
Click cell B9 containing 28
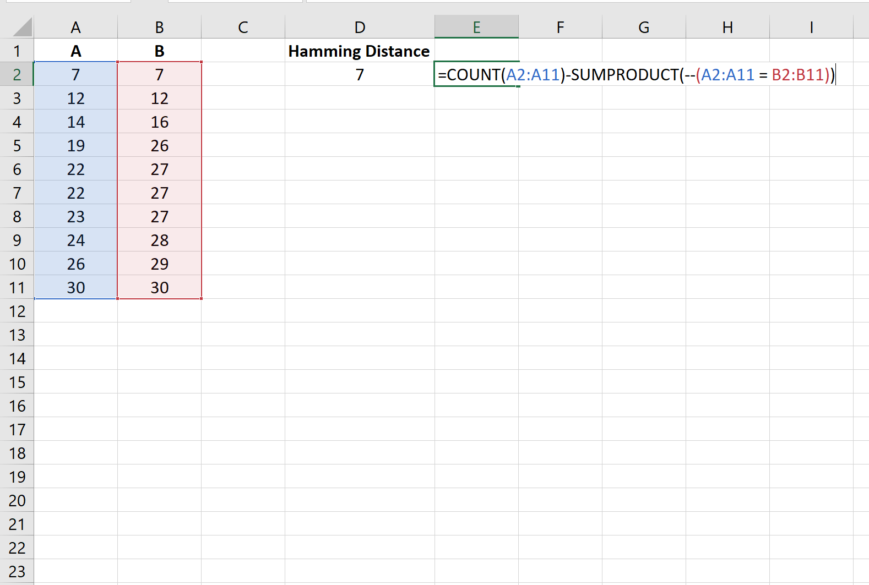[x=160, y=240]
